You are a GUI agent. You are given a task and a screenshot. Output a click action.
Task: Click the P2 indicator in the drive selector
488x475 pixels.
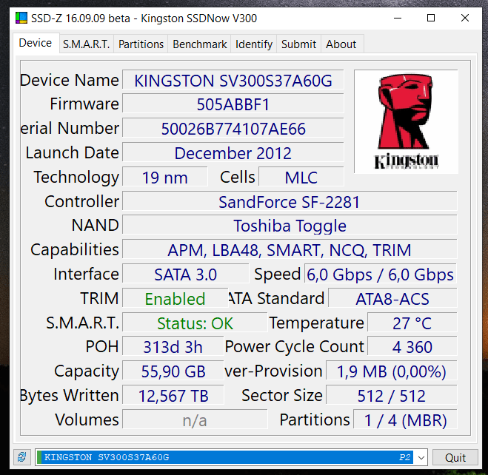coord(404,457)
